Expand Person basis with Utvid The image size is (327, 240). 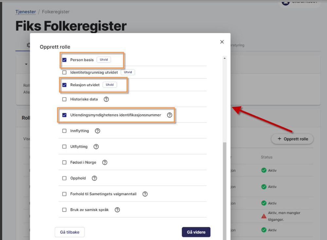pos(104,60)
